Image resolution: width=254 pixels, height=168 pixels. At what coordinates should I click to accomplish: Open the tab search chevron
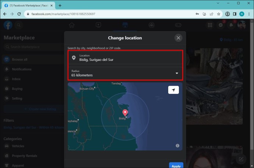(218, 3)
